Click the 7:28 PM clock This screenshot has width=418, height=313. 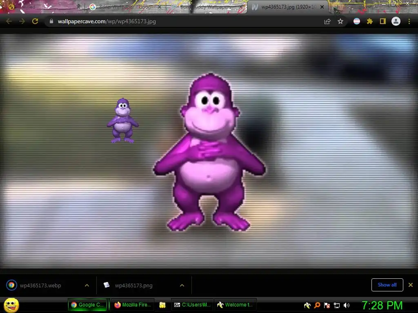coord(382,306)
